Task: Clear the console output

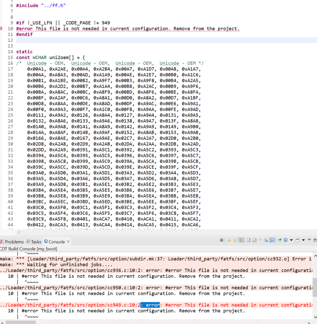Action: point(266,240)
